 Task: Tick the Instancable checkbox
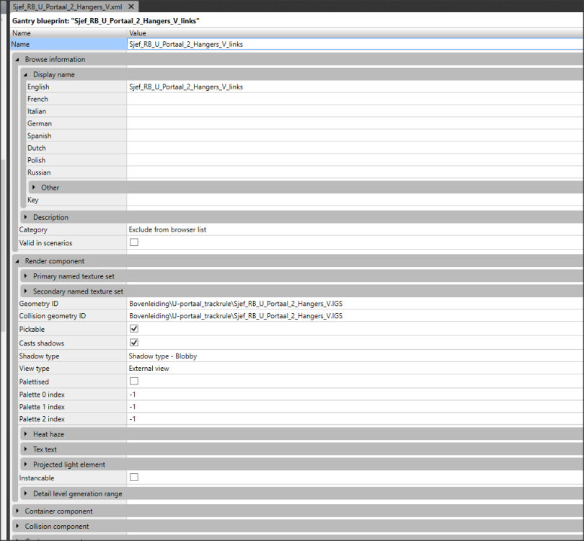(x=133, y=478)
